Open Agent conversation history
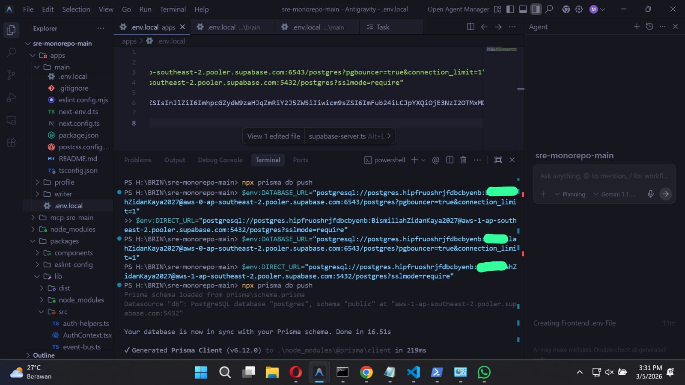The image size is (685, 385). [x=649, y=27]
